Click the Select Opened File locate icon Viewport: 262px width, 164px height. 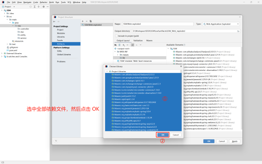(x=30, y=7)
